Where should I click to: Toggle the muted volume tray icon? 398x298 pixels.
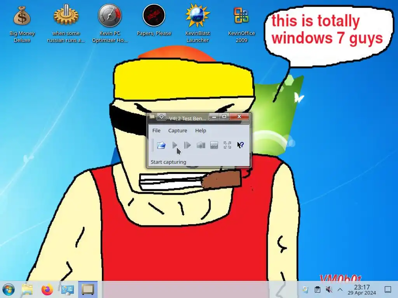[329, 289]
